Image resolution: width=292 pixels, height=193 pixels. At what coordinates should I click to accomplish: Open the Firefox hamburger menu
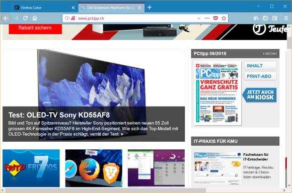click(286, 18)
